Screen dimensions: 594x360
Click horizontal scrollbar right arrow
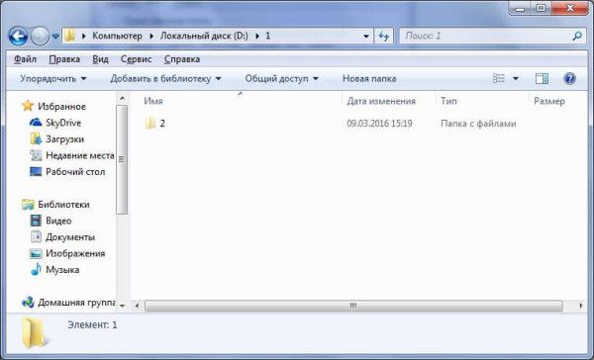click(581, 306)
